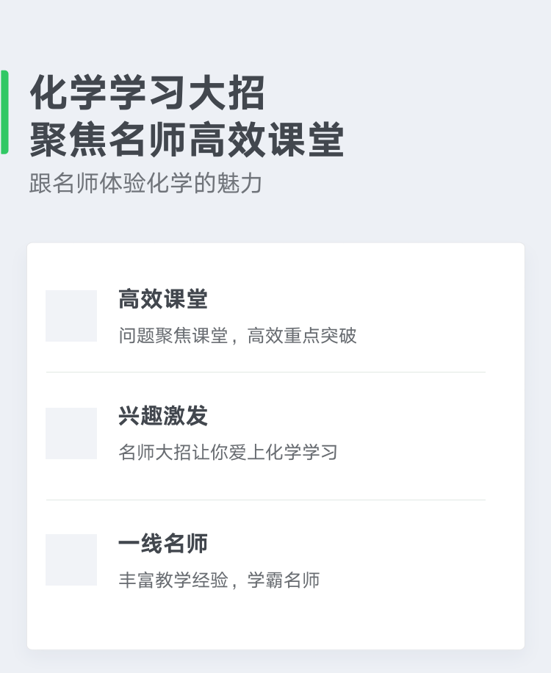Screen dimensions: 551x673
Task: Click text 丰富教学经验，学霸名师
Action: coord(219,580)
